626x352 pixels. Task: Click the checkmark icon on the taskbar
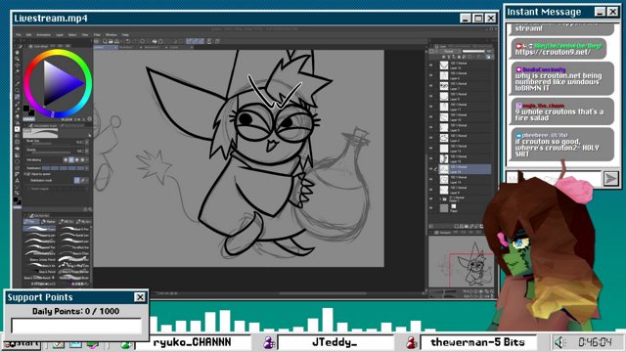pos(59,344)
